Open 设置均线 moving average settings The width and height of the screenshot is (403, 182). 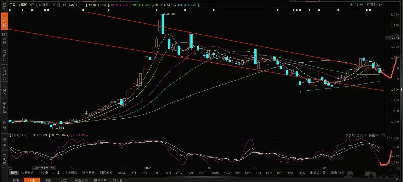[375, 5]
